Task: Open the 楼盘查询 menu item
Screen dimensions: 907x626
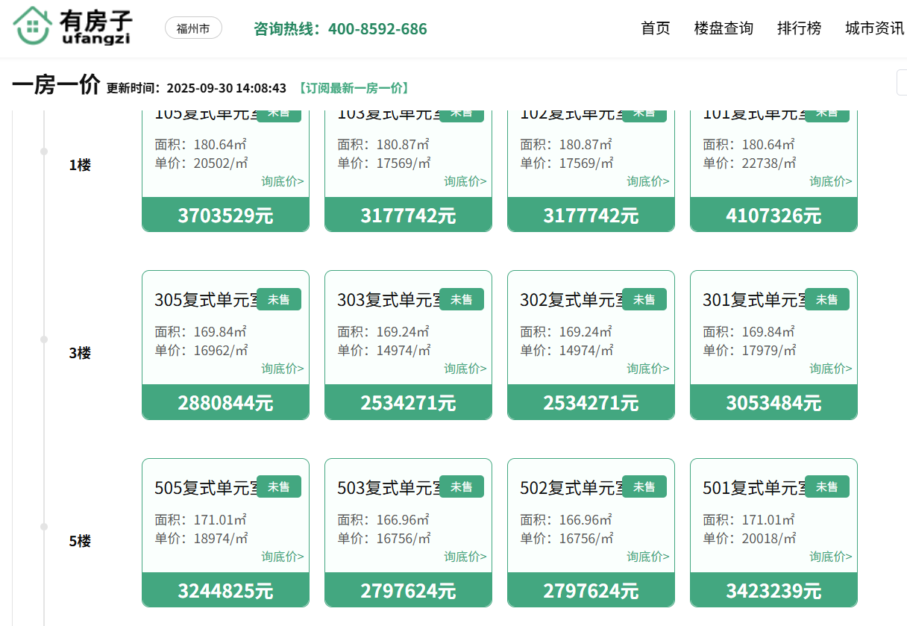Action: click(x=724, y=28)
